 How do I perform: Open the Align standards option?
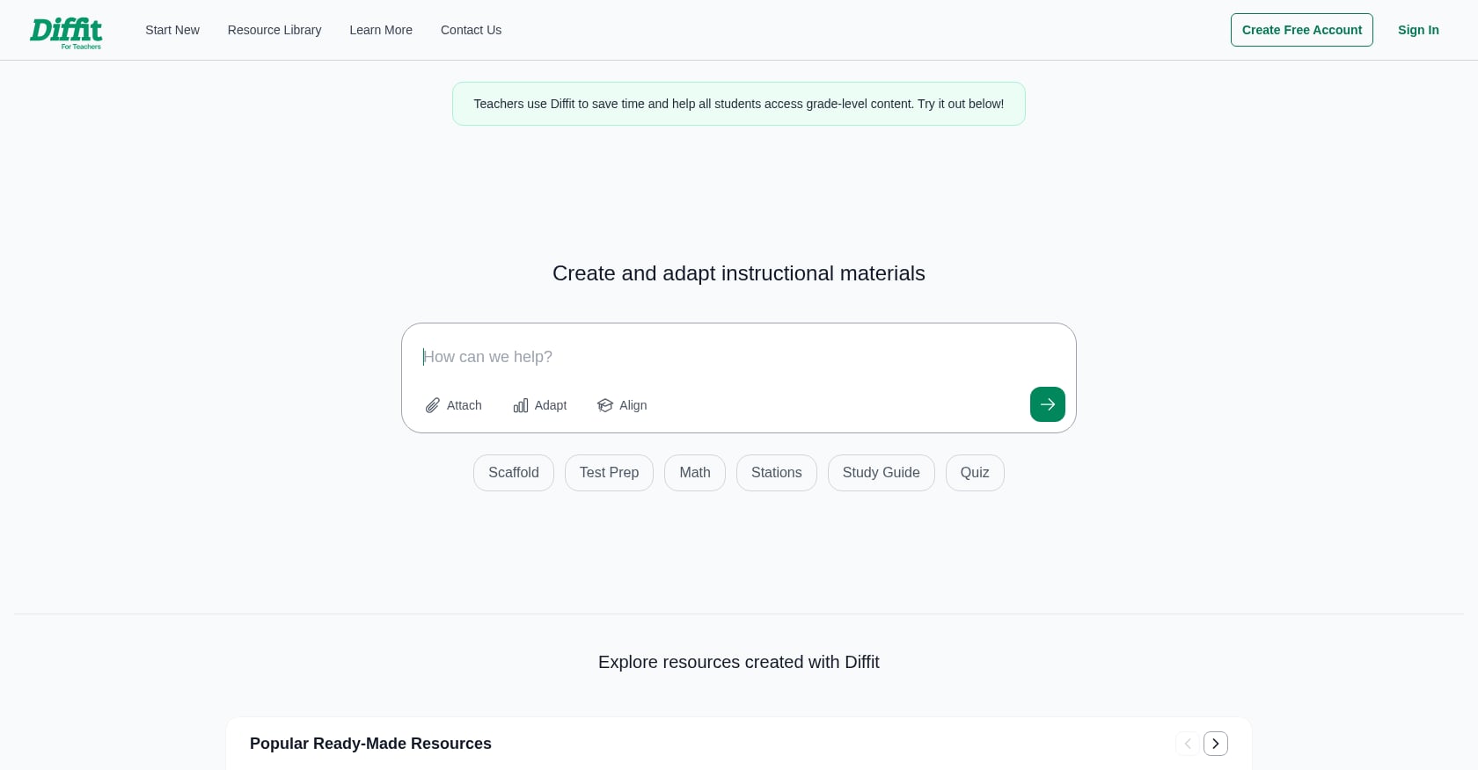[x=622, y=405]
